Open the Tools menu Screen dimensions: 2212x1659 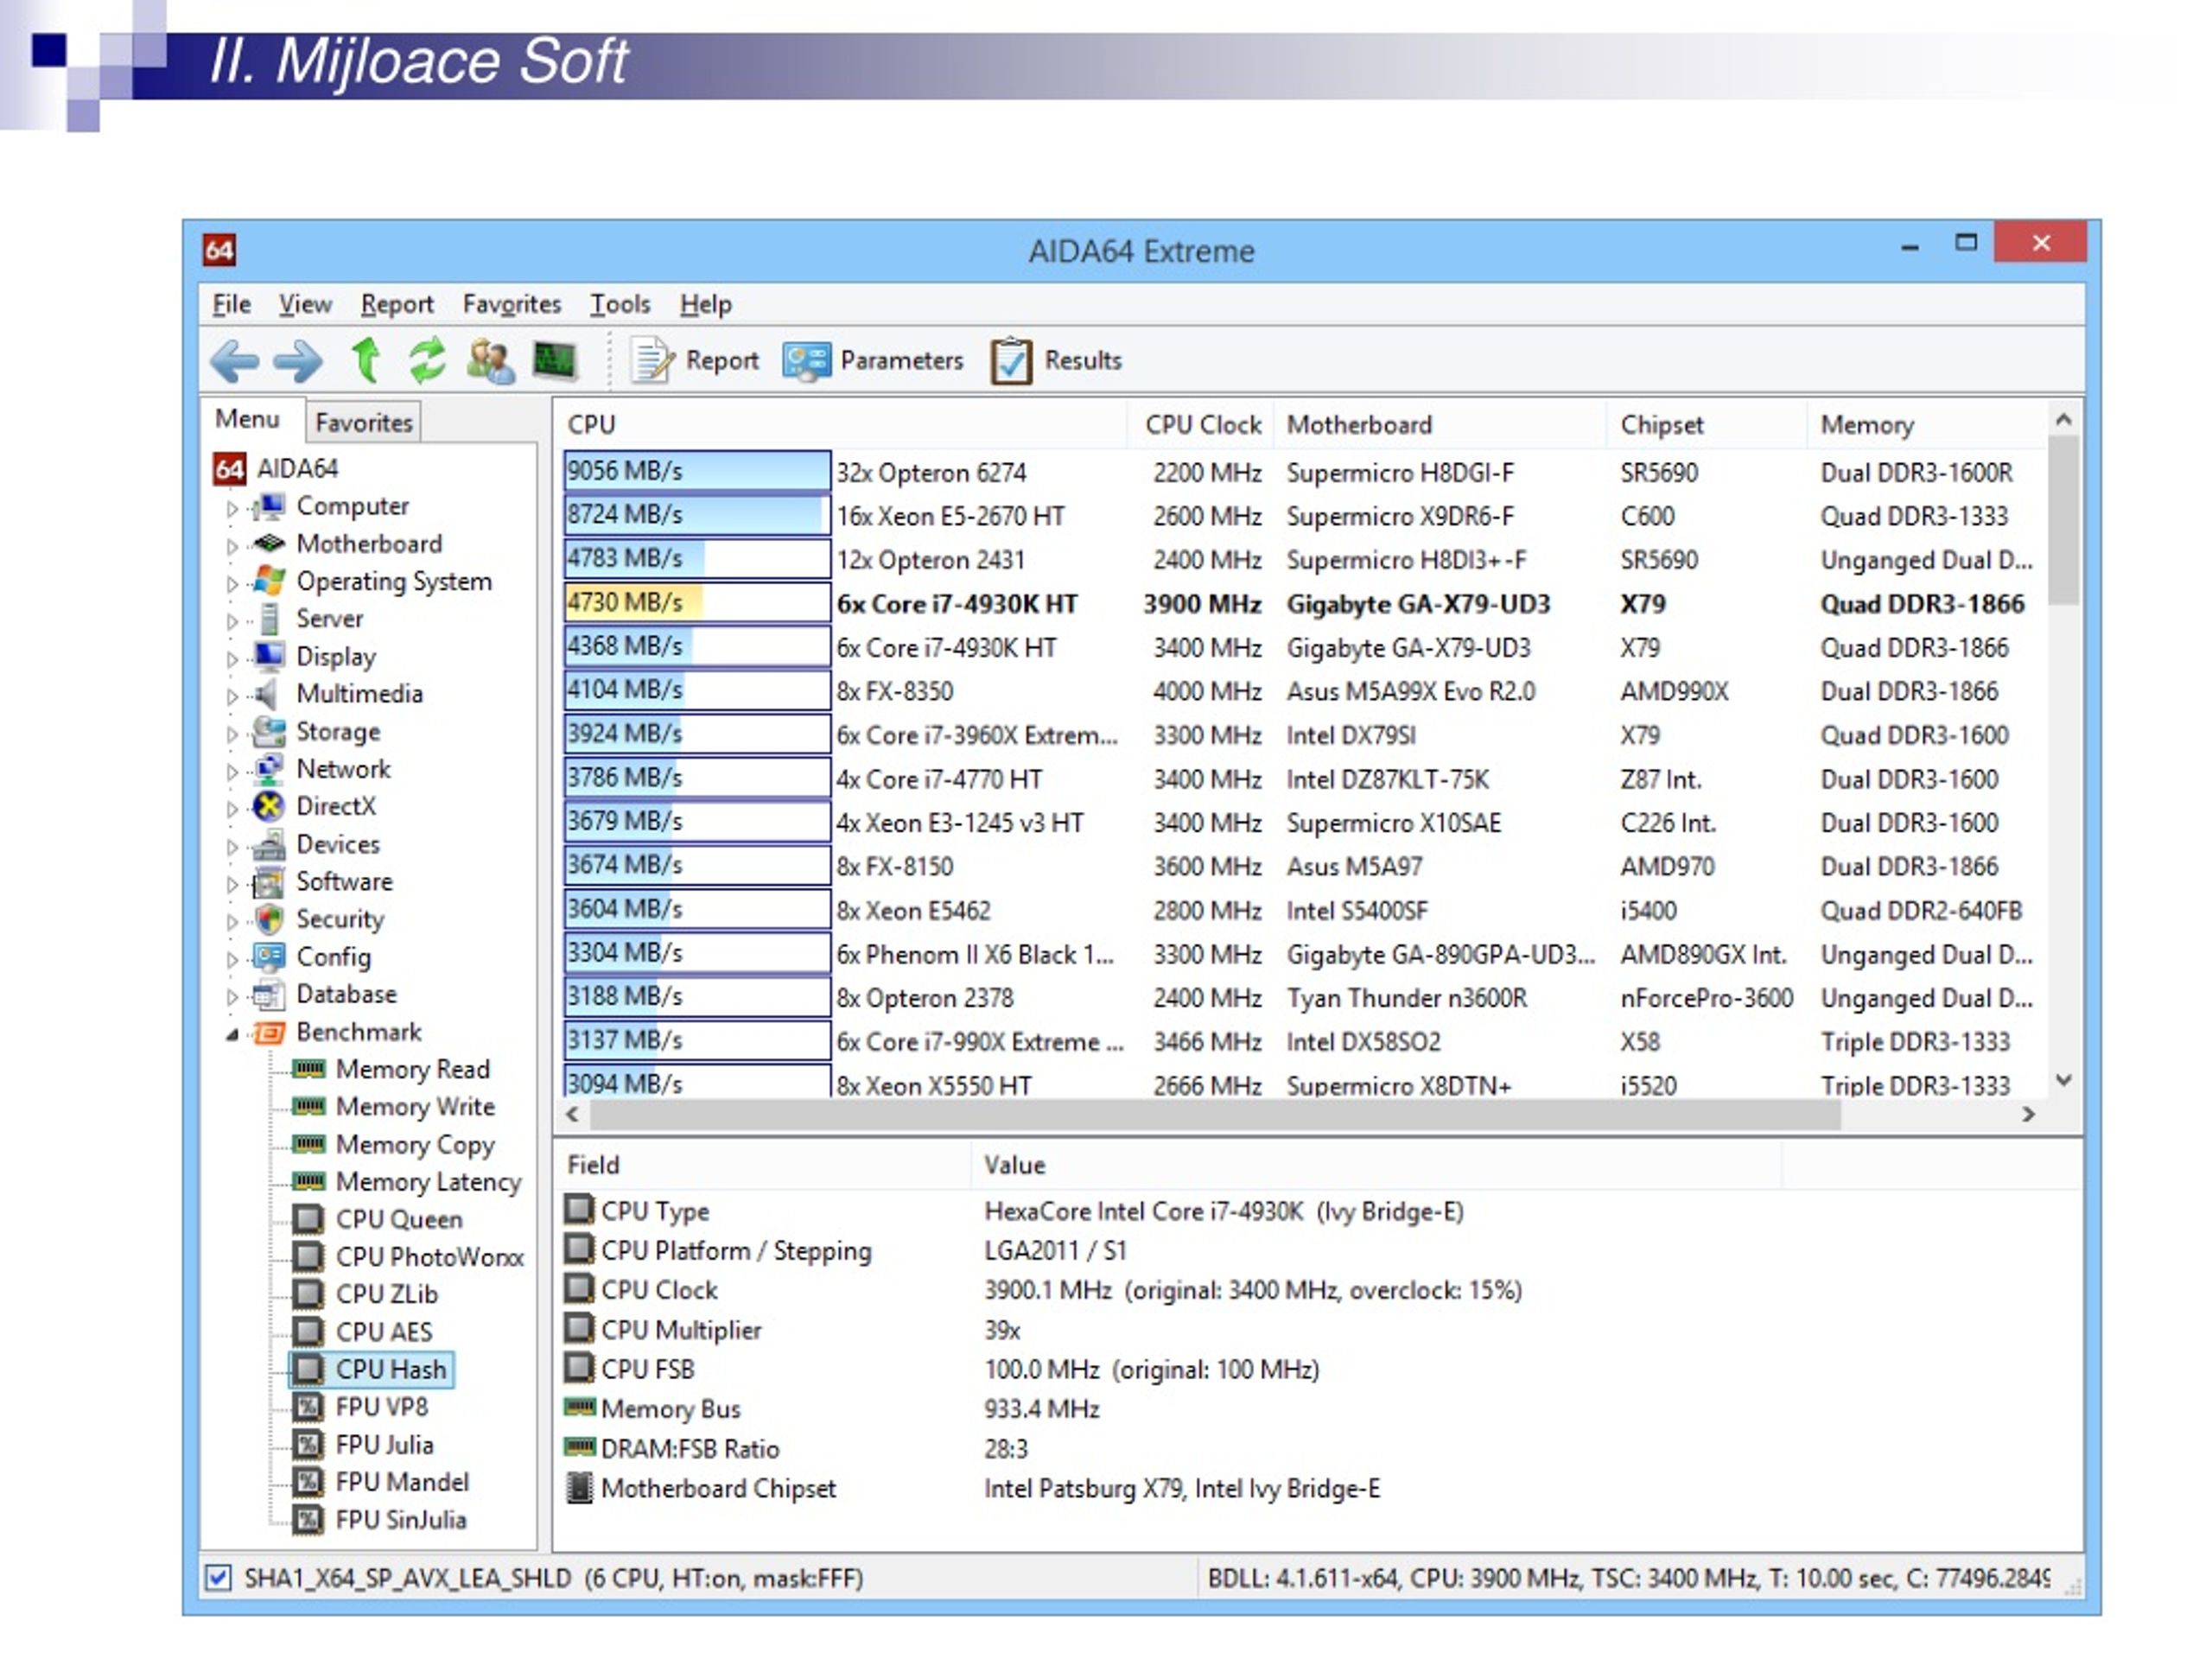[619, 304]
